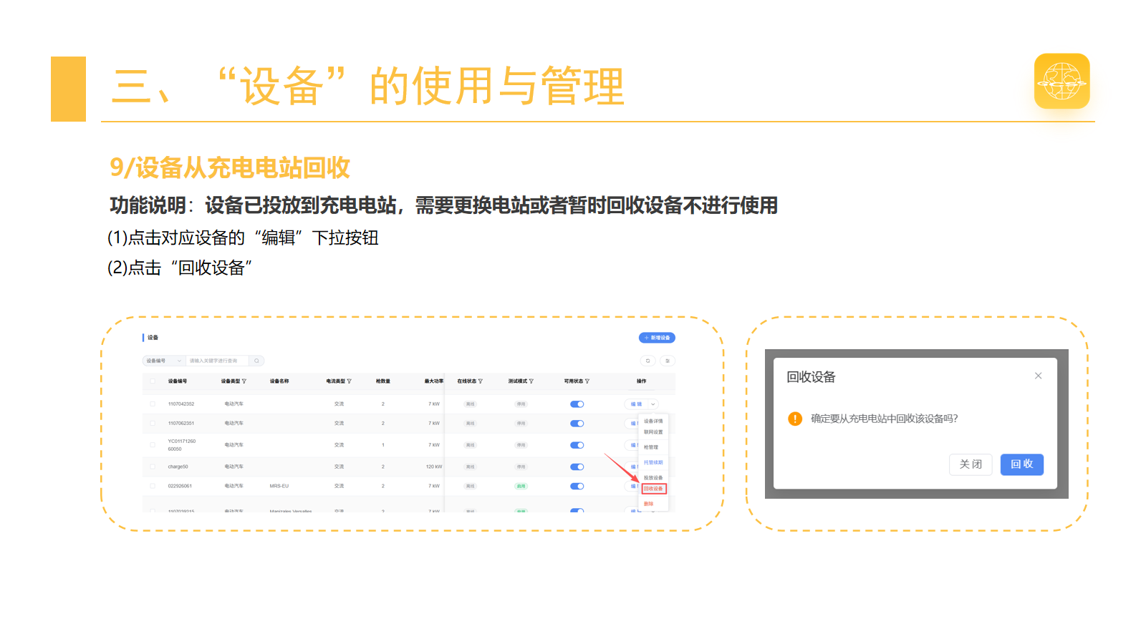Choose 设备详情 from the dropdown menu
Image resolution: width=1146 pixels, height=644 pixels.
[653, 421]
